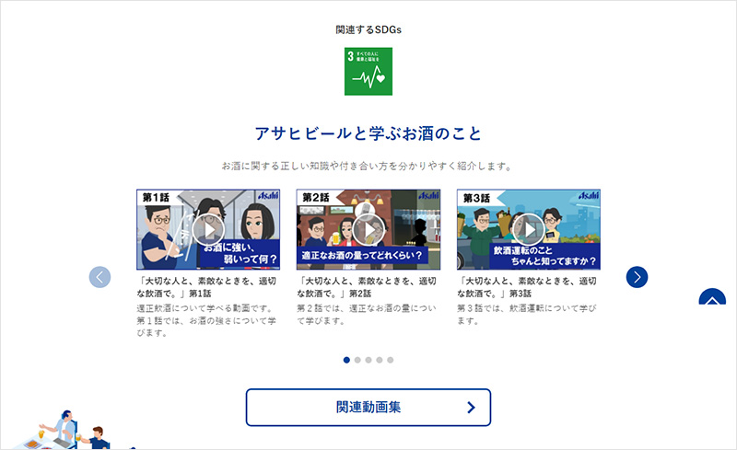Go to previous carousel slide arrow
This screenshot has width=737, height=450.
pyautogui.click(x=99, y=277)
